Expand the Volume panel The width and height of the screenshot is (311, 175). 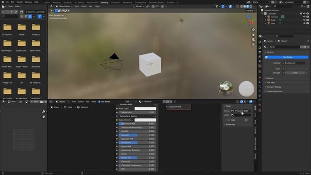[x=270, y=78]
